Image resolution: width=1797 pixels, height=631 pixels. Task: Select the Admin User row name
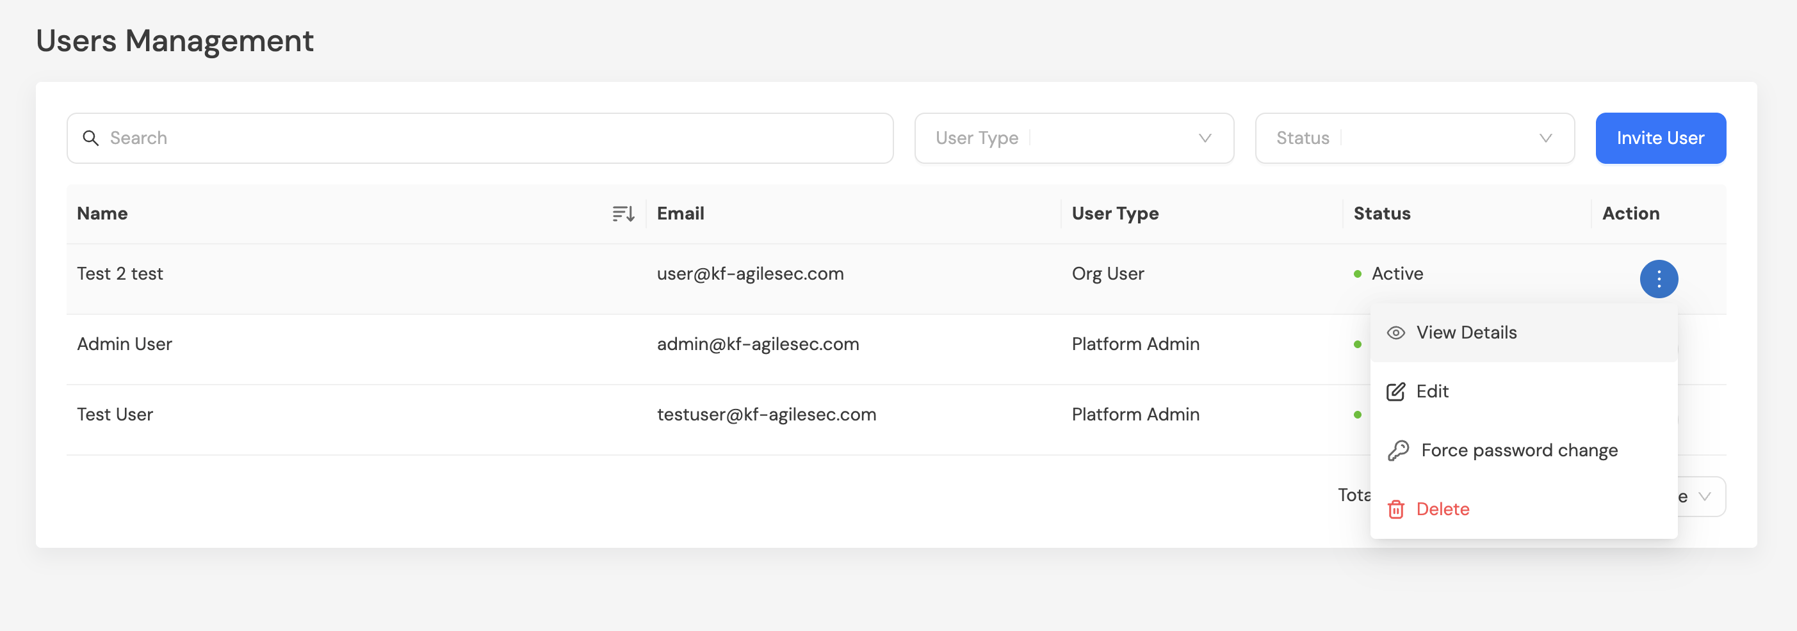click(124, 344)
